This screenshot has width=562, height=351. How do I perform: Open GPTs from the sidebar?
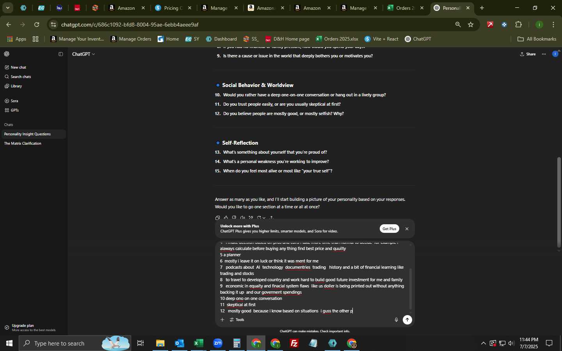[33, 110]
